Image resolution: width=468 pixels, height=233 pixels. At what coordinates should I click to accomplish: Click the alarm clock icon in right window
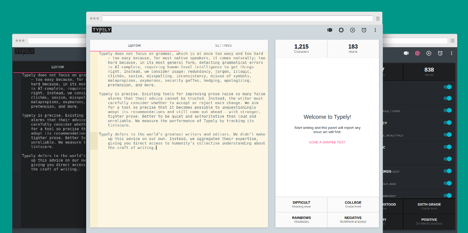tap(440, 53)
